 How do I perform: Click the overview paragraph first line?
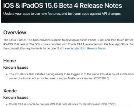click(69, 40)
